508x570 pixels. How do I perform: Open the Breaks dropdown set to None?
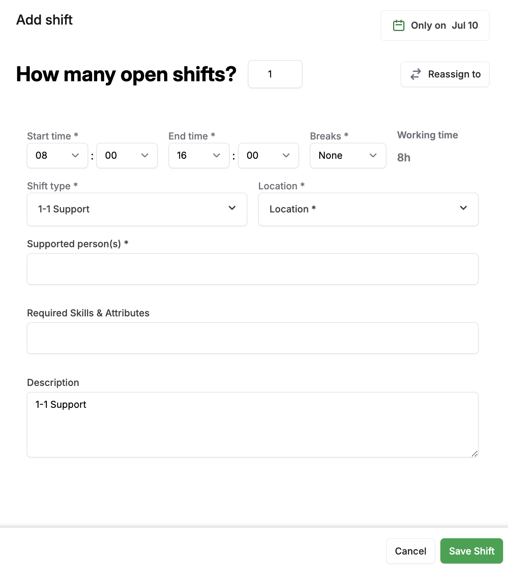pyautogui.click(x=348, y=155)
